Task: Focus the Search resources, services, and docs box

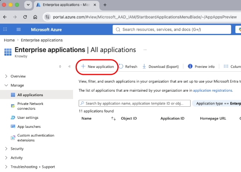Action: coord(172,29)
